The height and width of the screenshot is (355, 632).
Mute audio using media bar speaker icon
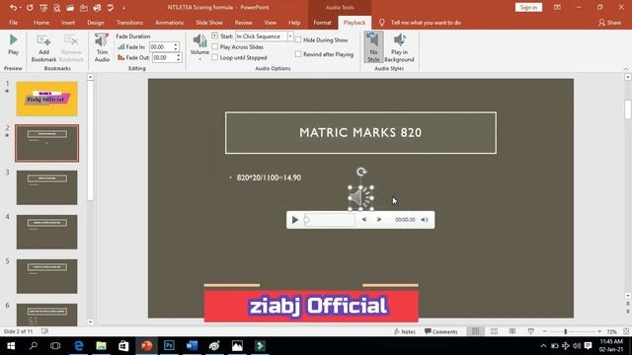pyautogui.click(x=425, y=220)
